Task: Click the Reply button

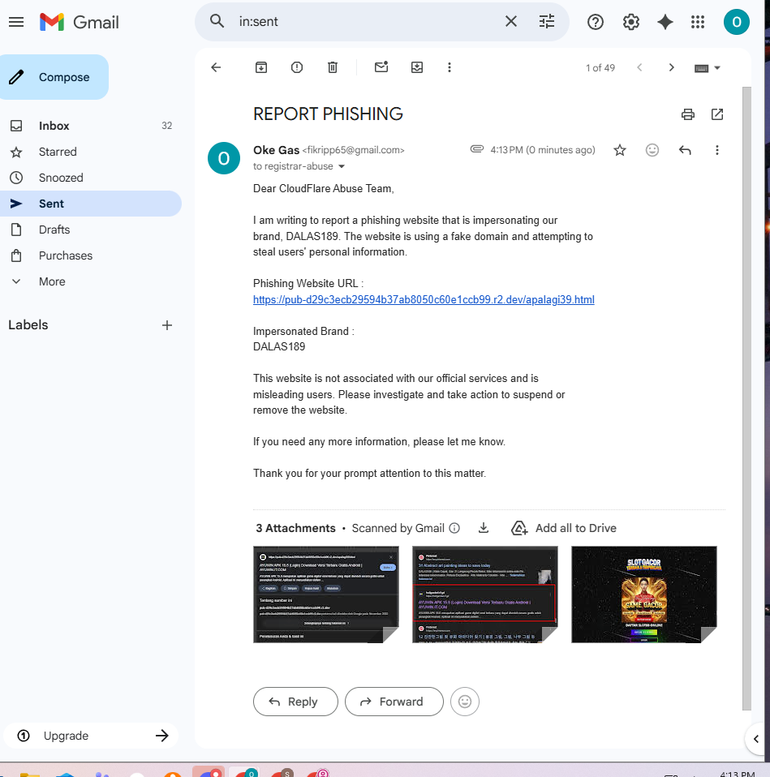Action: coord(295,702)
